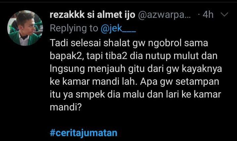Select line starting with 'bapak2, tapi tiba2'

tap(134, 56)
